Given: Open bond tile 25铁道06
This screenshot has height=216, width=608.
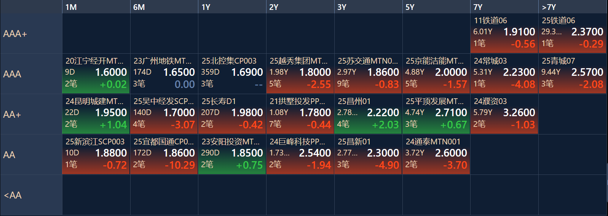Looking at the screenshot, I should click(573, 34).
